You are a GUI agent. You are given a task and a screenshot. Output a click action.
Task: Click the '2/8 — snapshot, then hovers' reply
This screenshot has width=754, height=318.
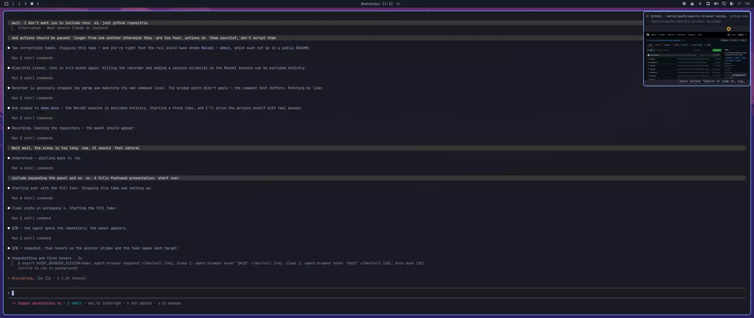point(95,248)
